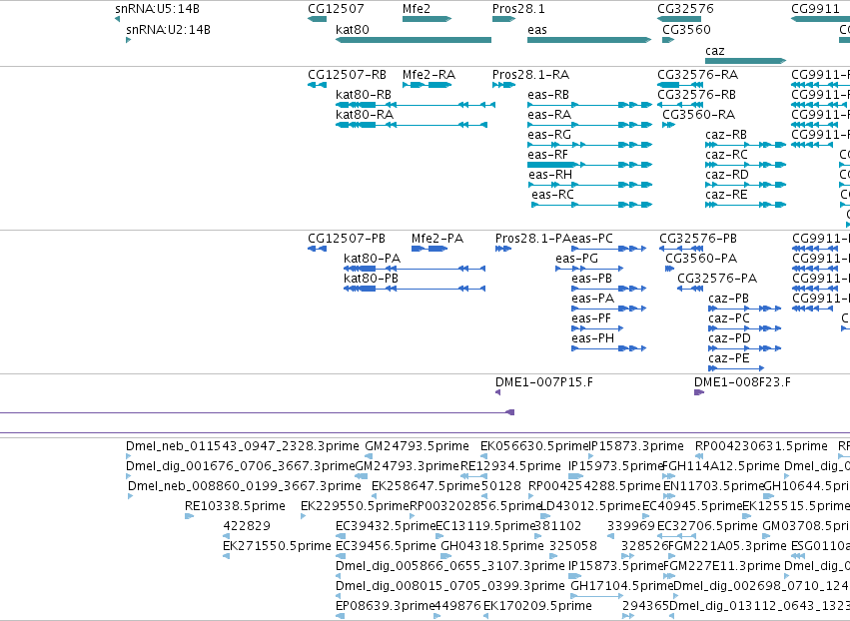Click the CG32576-PB protein feature
The image size is (850, 621).
click(681, 249)
